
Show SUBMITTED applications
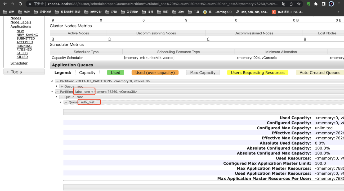pos(26,38)
